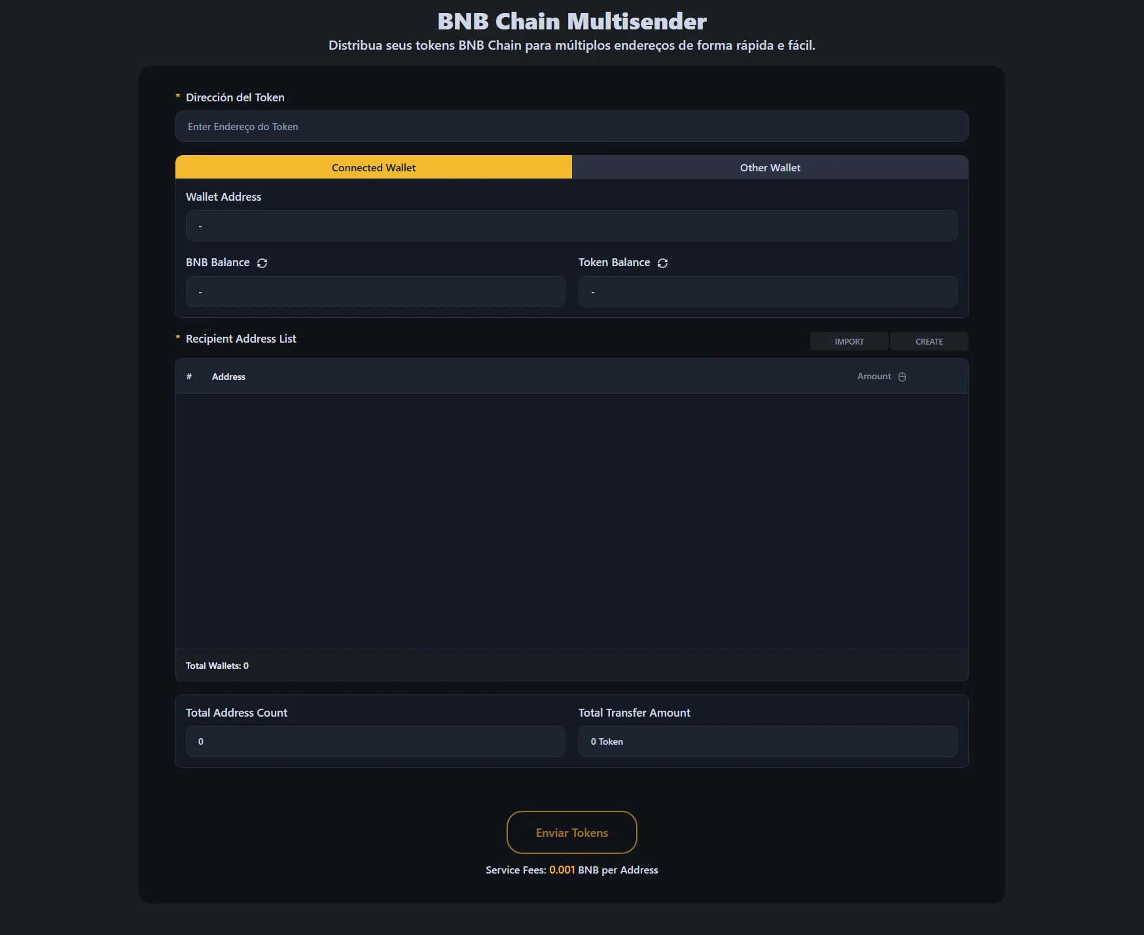This screenshot has height=935, width=1144.
Task: Click the Total Wallets: 0 footer text
Action: pyautogui.click(x=217, y=666)
